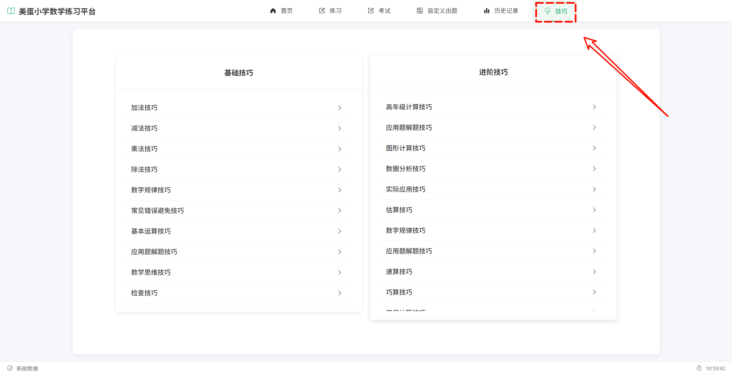
Task: Click the pencil icon beside 练习
Action: (322, 11)
